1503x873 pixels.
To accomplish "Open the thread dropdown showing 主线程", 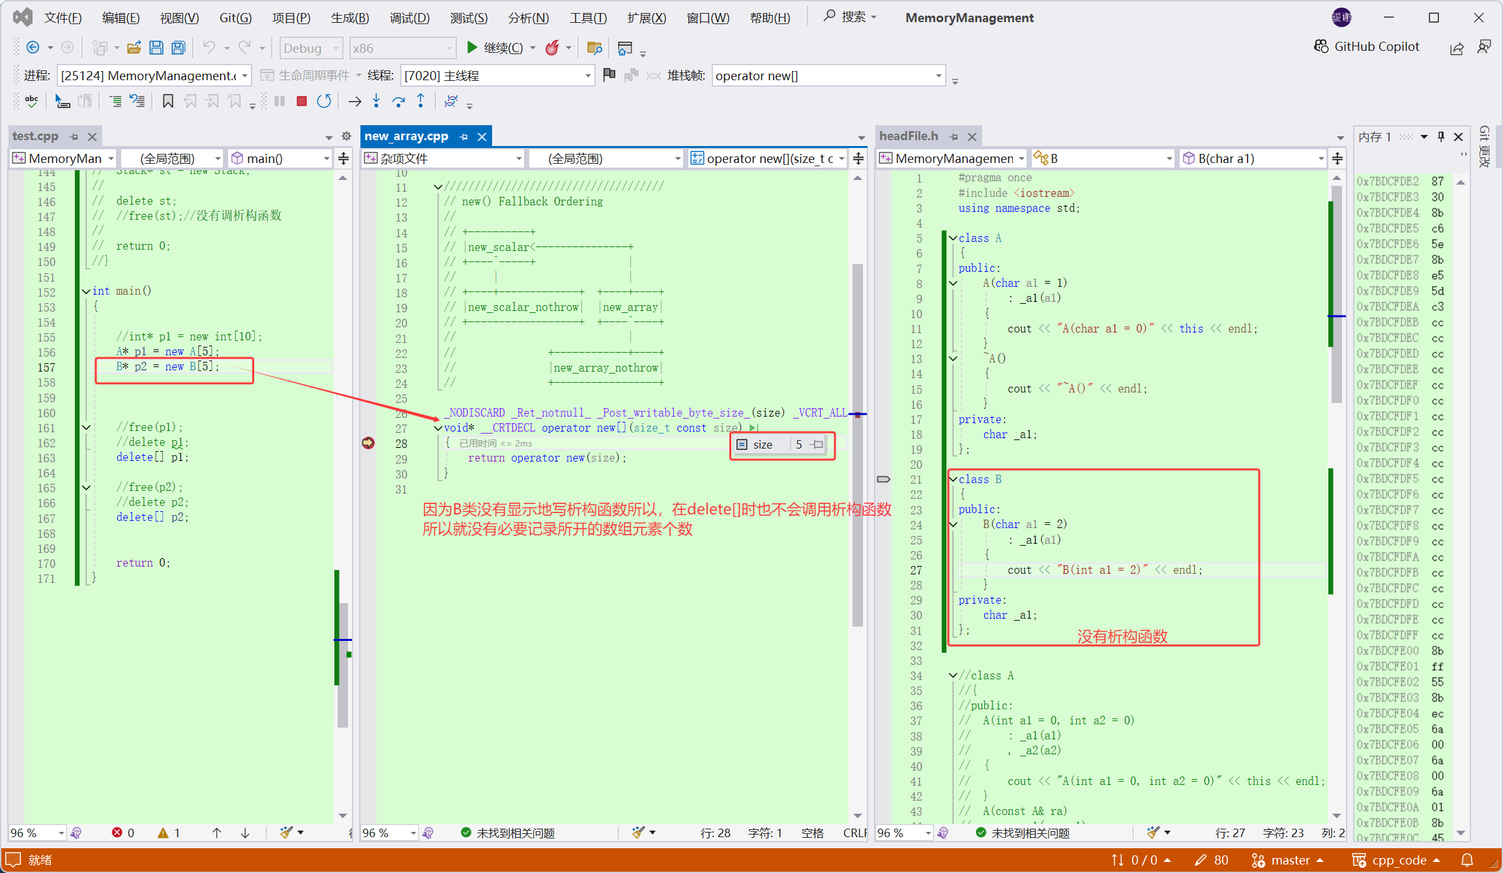I will click(x=587, y=76).
